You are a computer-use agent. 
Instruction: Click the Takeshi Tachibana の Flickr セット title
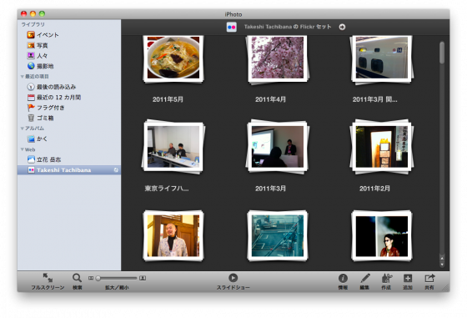[288, 27]
